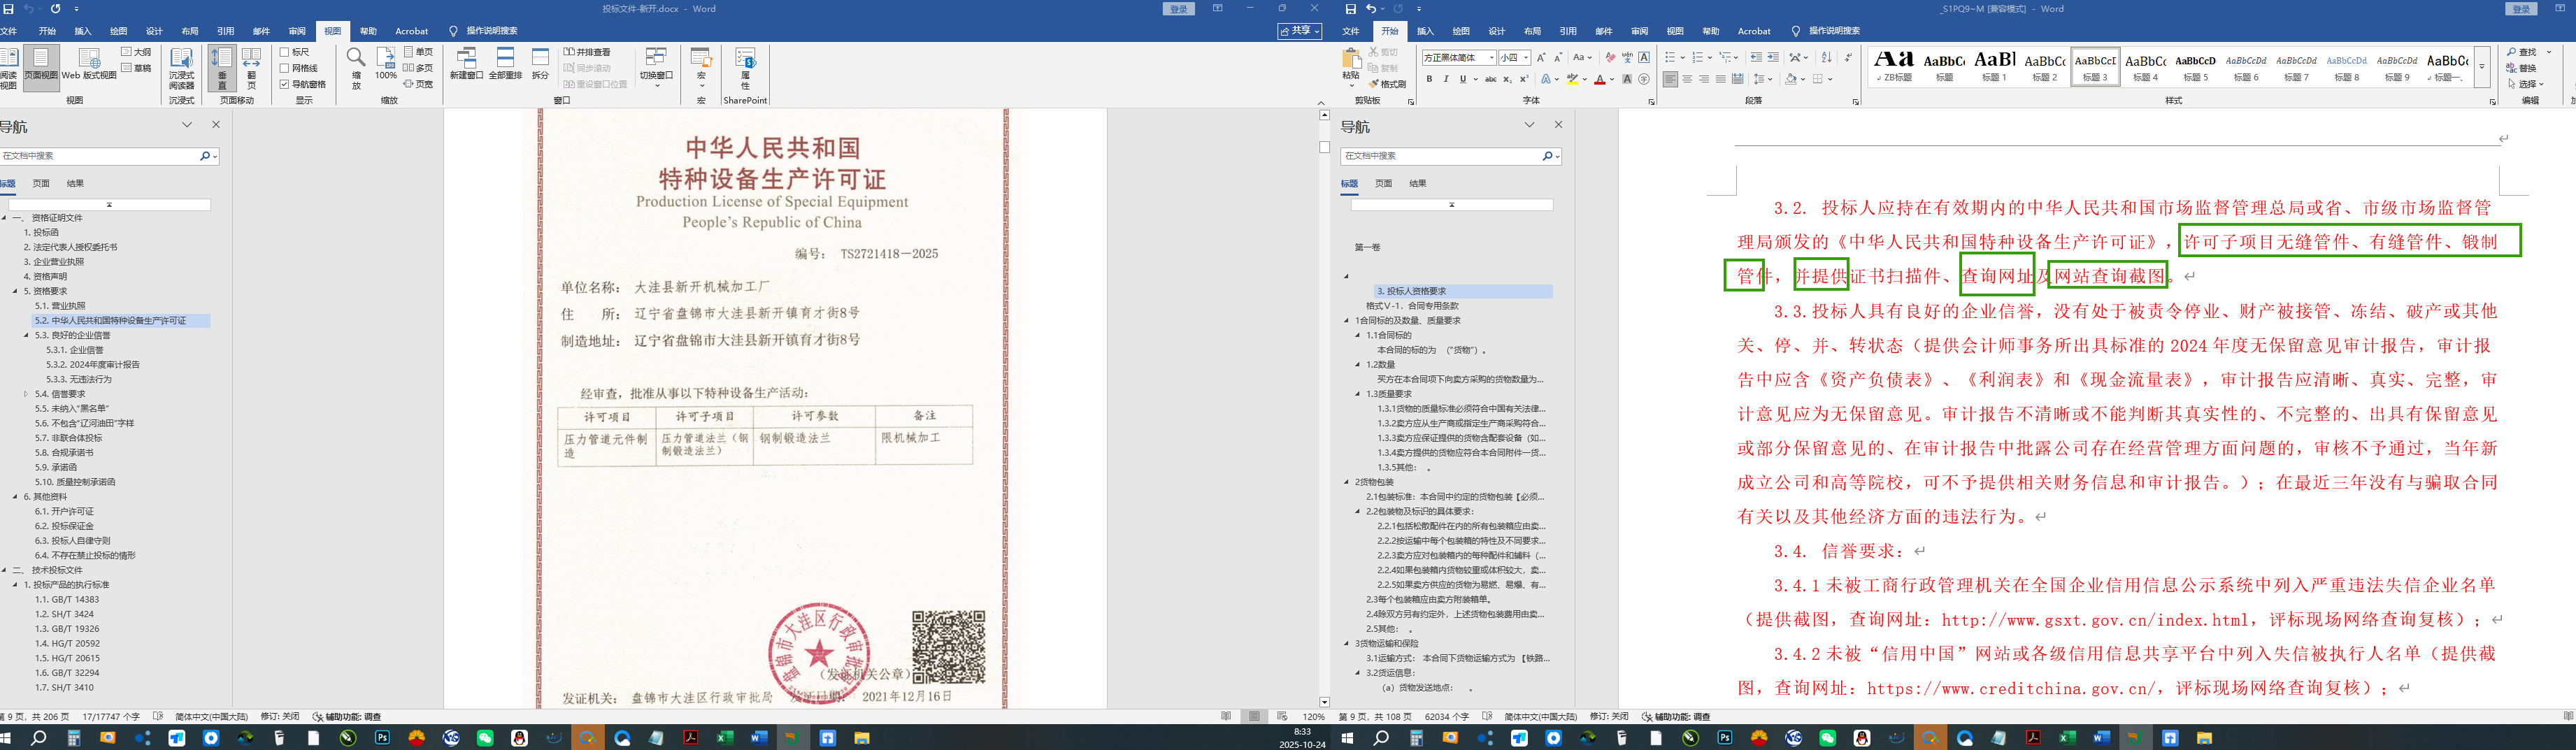The height and width of the screenshot is (750, 2576).
Task: Select the 标题 3 style in gallery
Action: pyautogui.click(x=2094, y=67)
